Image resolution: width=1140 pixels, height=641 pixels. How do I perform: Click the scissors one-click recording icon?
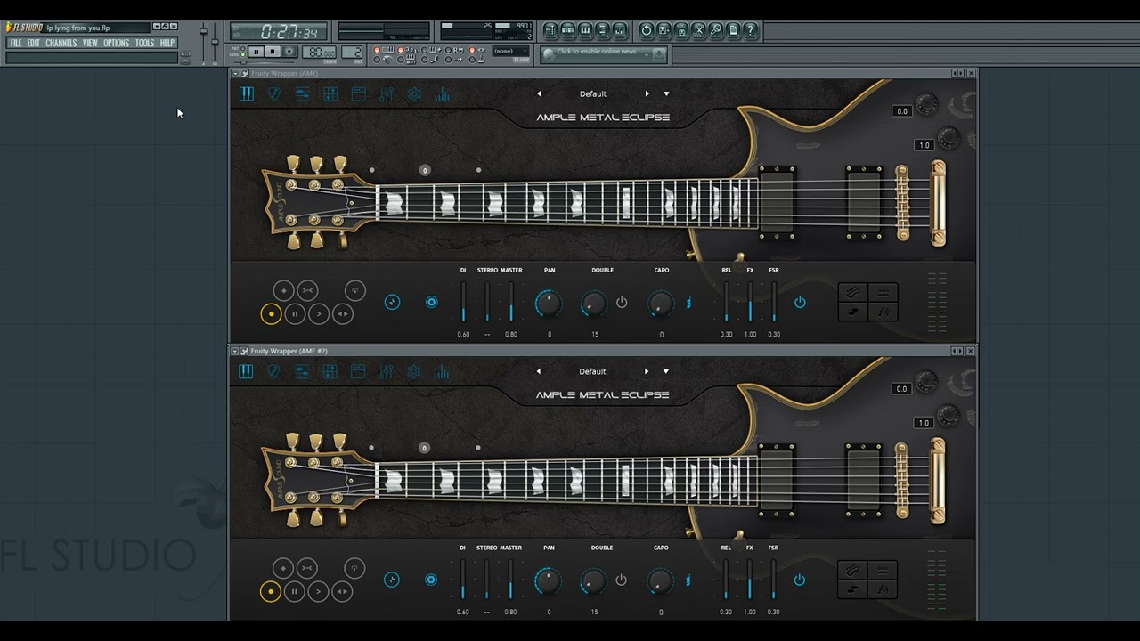pyautogui.click(x=698, y=30)
